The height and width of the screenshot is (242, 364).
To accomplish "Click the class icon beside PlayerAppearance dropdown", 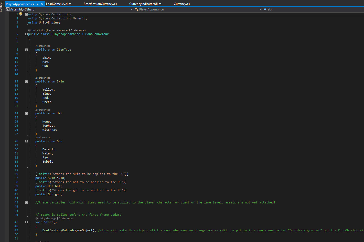I will coord(137,9).
